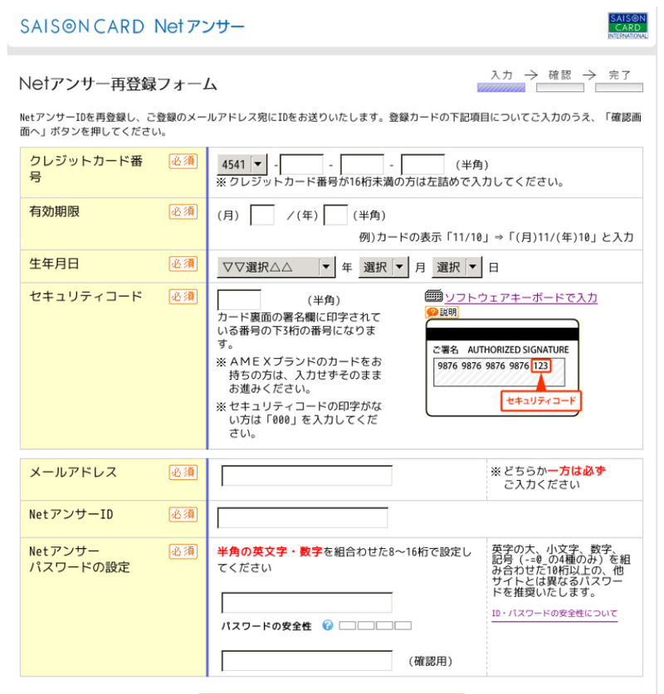Click the last credit card number field
Viewport: 664px width, 694px height.
tap(422, 165)
